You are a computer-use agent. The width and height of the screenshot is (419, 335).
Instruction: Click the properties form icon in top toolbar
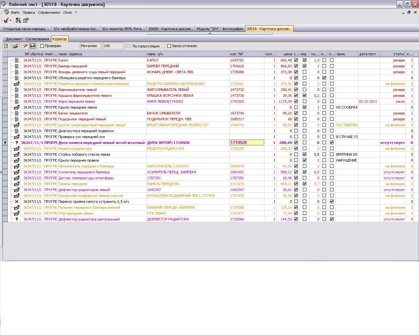(26, 21)
